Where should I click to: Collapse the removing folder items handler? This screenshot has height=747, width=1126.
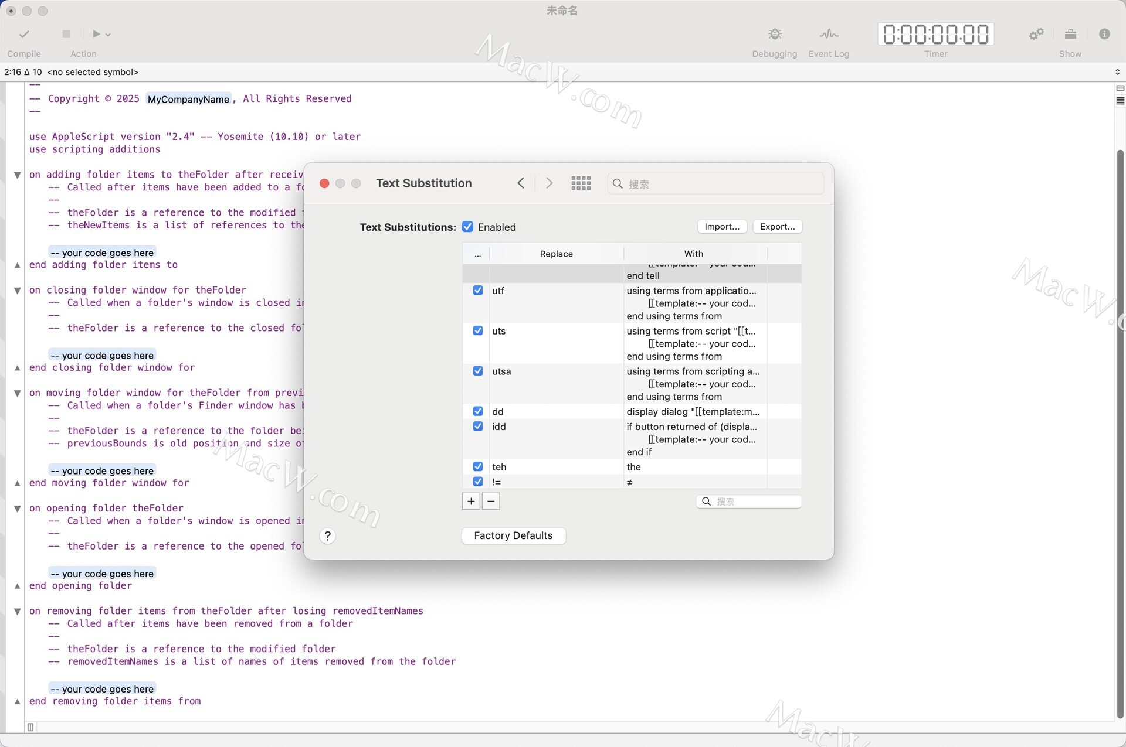point(17,612)
